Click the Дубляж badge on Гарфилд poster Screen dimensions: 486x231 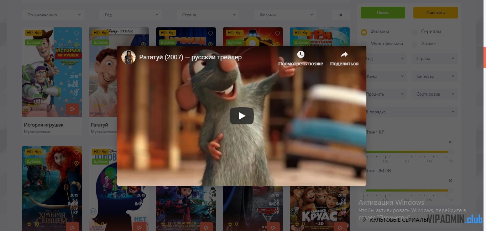(167, 42)
